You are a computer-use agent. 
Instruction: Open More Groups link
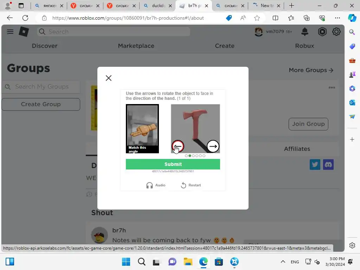[x=311, y=70]
